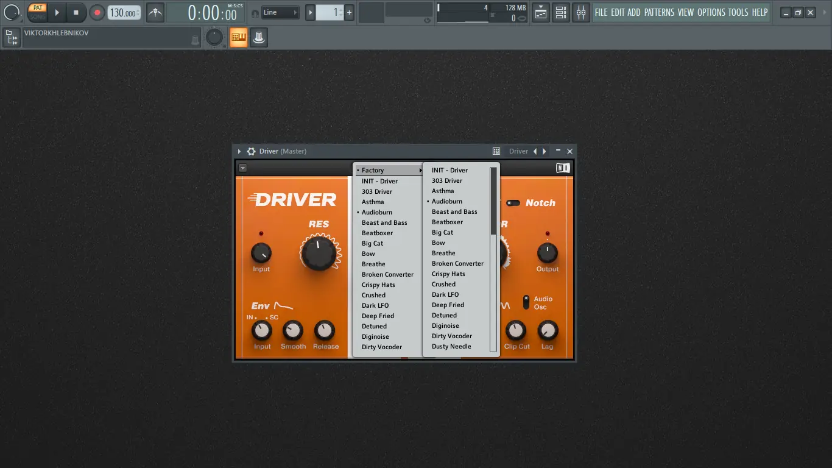Image resolution: width=832 pixels, height=468 pixels.
Task: Click the NI logo in the Driver plugin
Action: tap(563, 168)
